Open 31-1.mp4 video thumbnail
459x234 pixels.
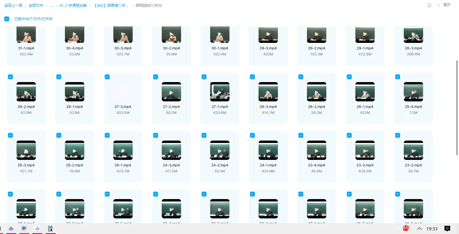point(26,34)
